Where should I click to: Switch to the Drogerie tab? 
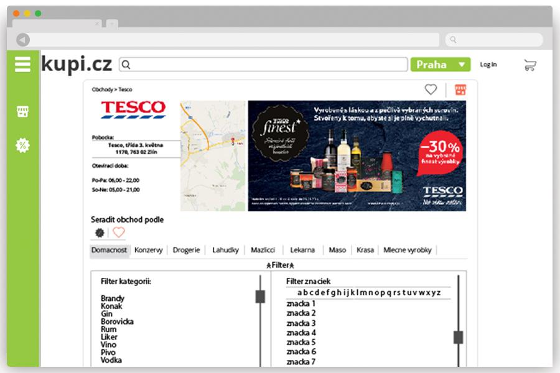[x=186, y=250]
